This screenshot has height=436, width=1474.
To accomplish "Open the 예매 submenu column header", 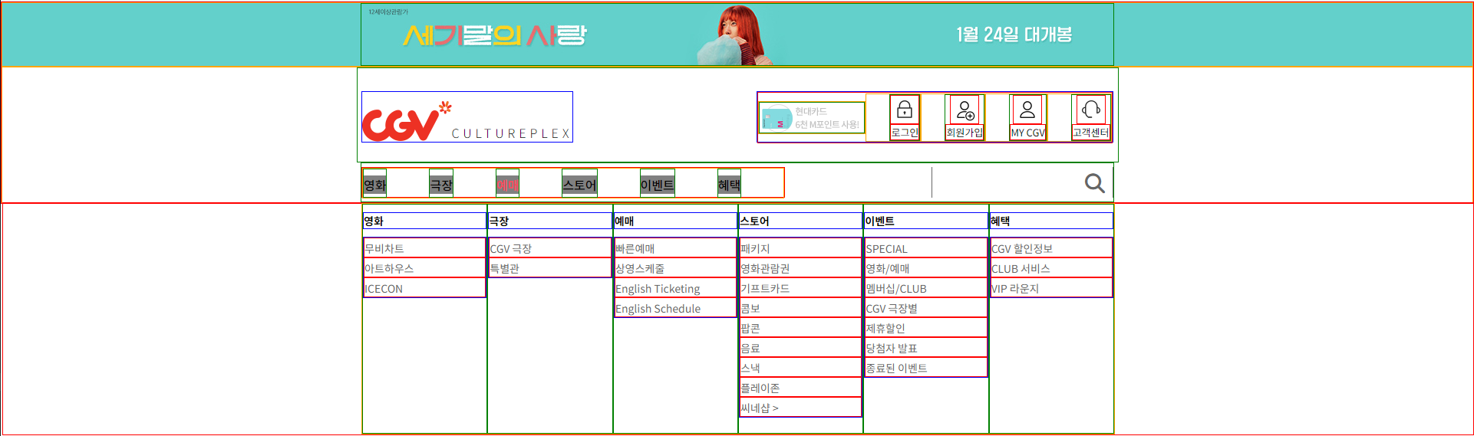I will tap(675, 221).
